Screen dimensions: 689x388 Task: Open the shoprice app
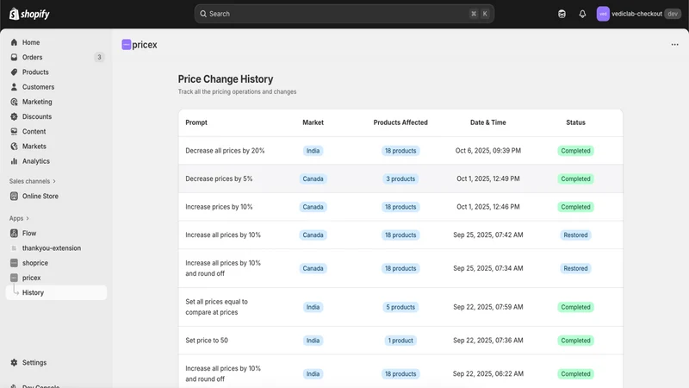(x=34, y=263)
